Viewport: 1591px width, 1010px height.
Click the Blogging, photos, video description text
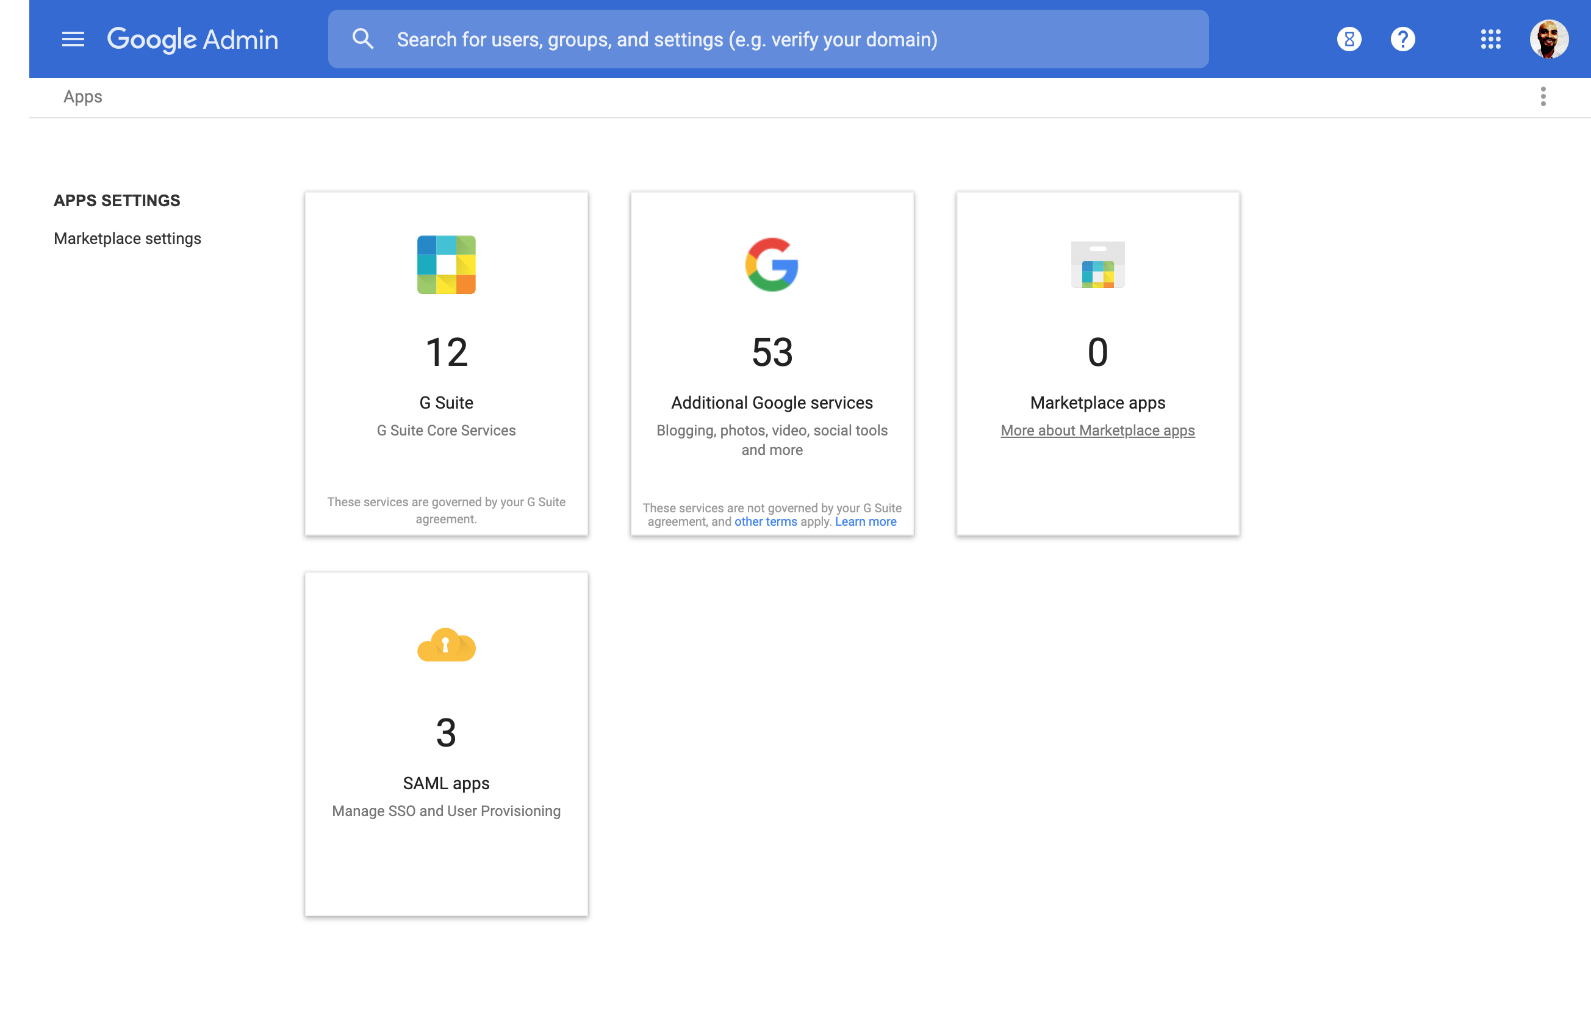pyautogui.click(x=772, y=440)
